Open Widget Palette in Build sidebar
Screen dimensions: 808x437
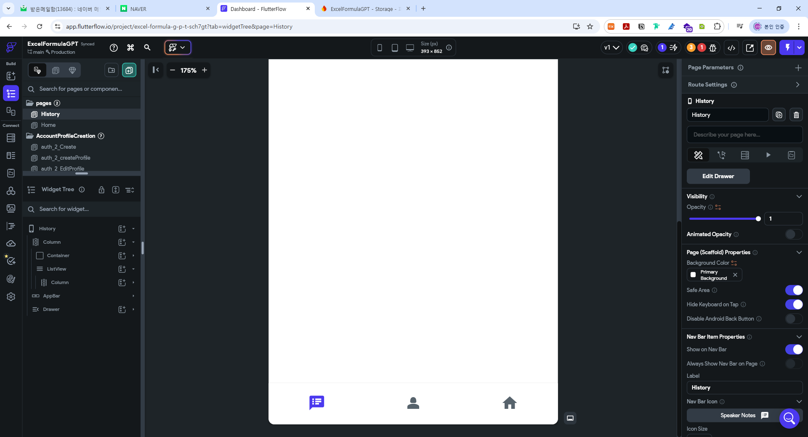click(11, 76)
